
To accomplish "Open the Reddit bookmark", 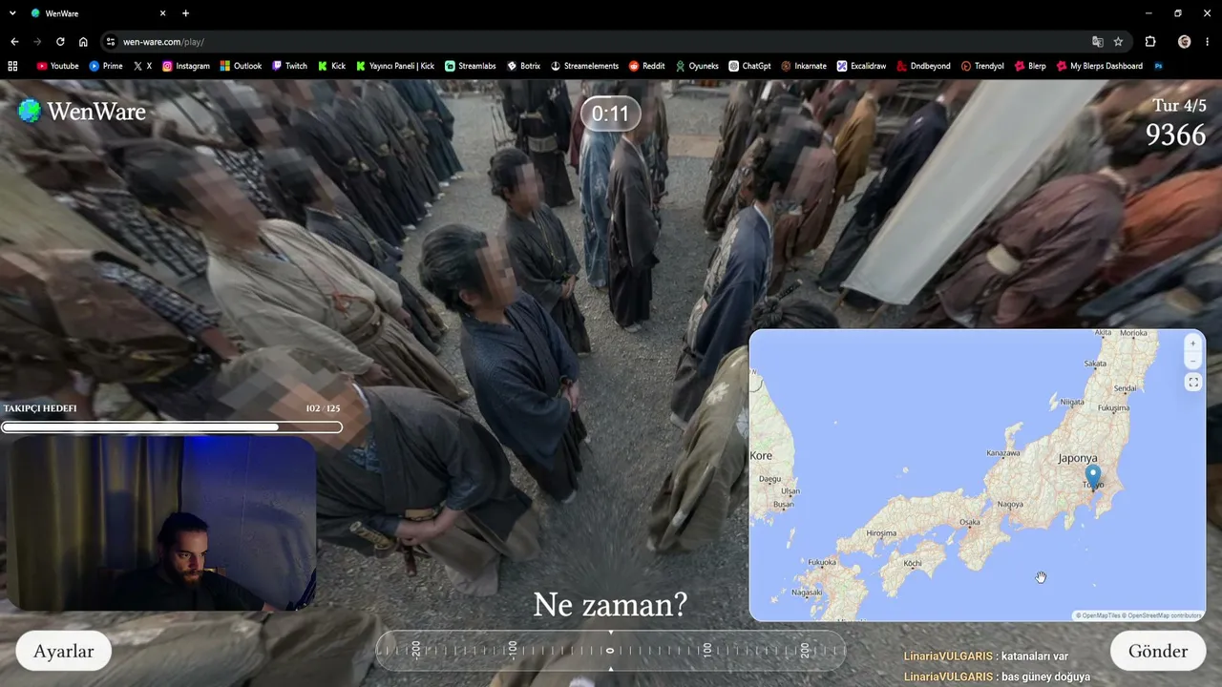I will pyautogui.click(x=647, y=66).
